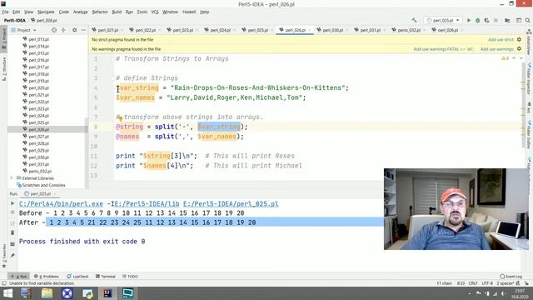Open Search Everywhere magnifier icon
The width and height of the screenshot is (533, 300).
[527, 20]
